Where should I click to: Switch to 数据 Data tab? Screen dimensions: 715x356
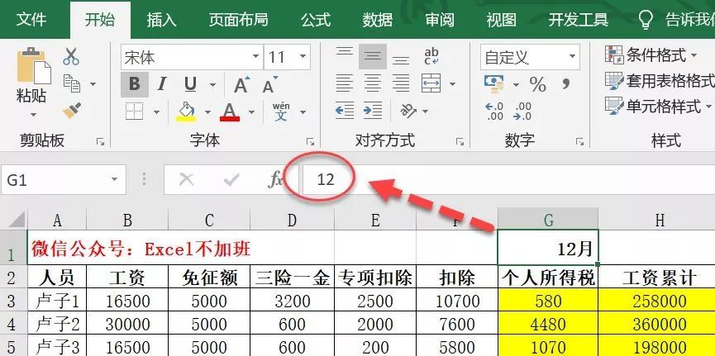click(x=378, y=20)
